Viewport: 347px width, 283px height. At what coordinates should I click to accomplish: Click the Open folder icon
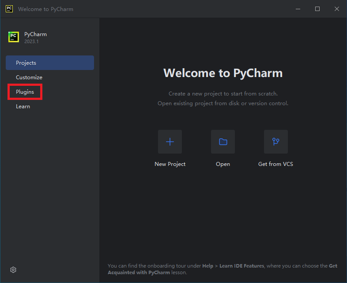coord(223,142)
